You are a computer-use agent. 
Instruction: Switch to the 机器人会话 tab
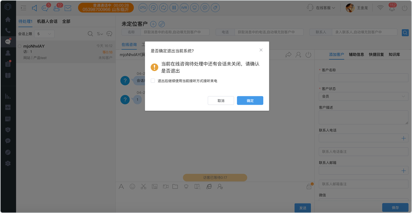(x=47, y=21)
